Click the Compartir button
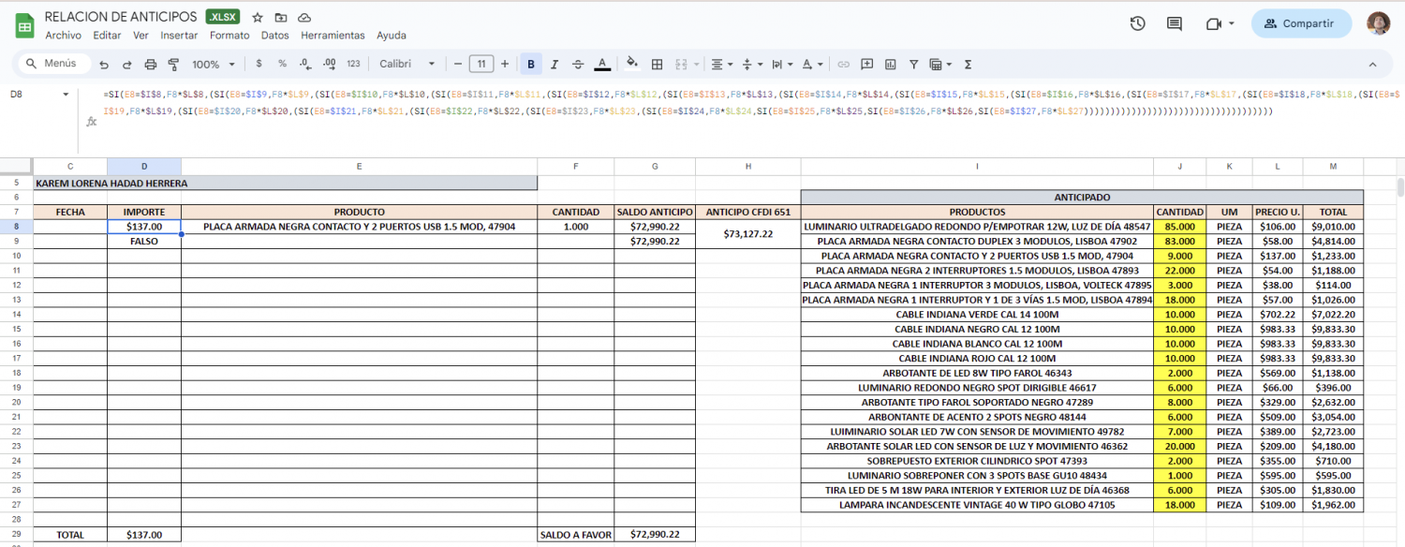Screen dimensions: 1405x547 tap(1301, 23)
